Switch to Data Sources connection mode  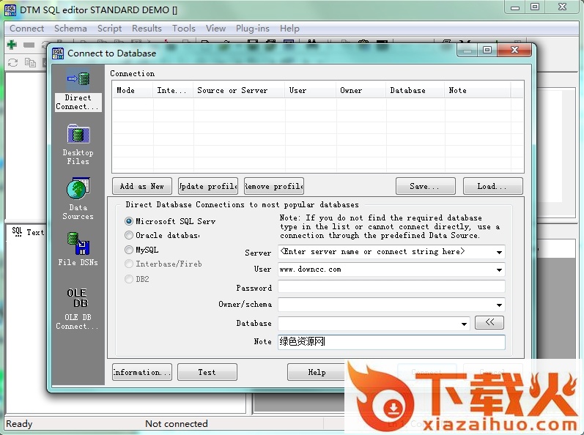(78, 199)
